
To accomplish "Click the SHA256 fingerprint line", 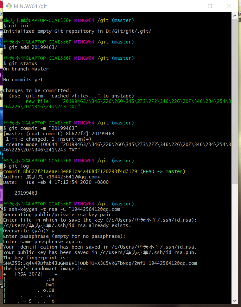I will pyautogui.click(x=100, y=263).
